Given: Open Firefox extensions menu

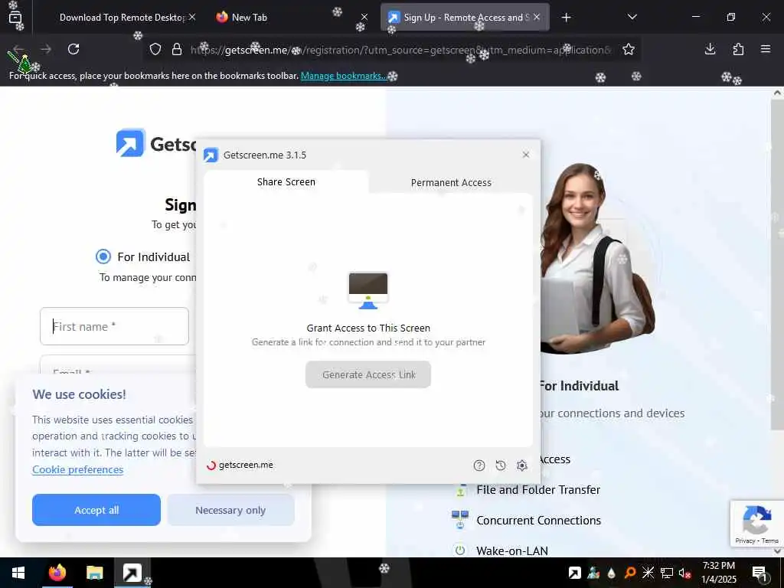Looking at the screenshot, I should pos(738,49).
